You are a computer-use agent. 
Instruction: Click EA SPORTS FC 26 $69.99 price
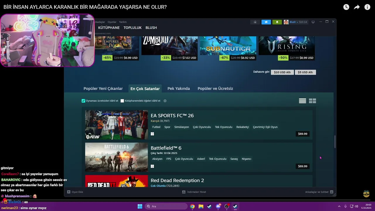pos(303,134)
